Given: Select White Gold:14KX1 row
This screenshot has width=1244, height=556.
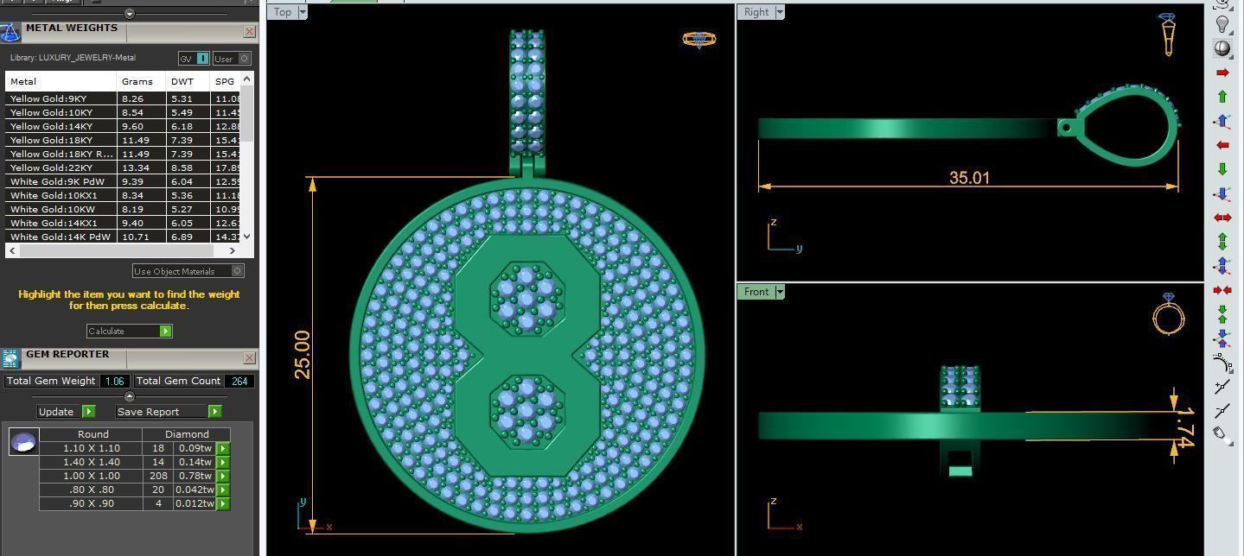Looking at the screenshot, I should tap(123, 223).
